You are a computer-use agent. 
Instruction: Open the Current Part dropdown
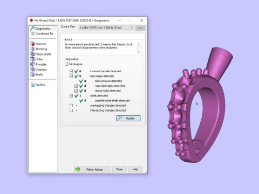[x=106, y=28]
